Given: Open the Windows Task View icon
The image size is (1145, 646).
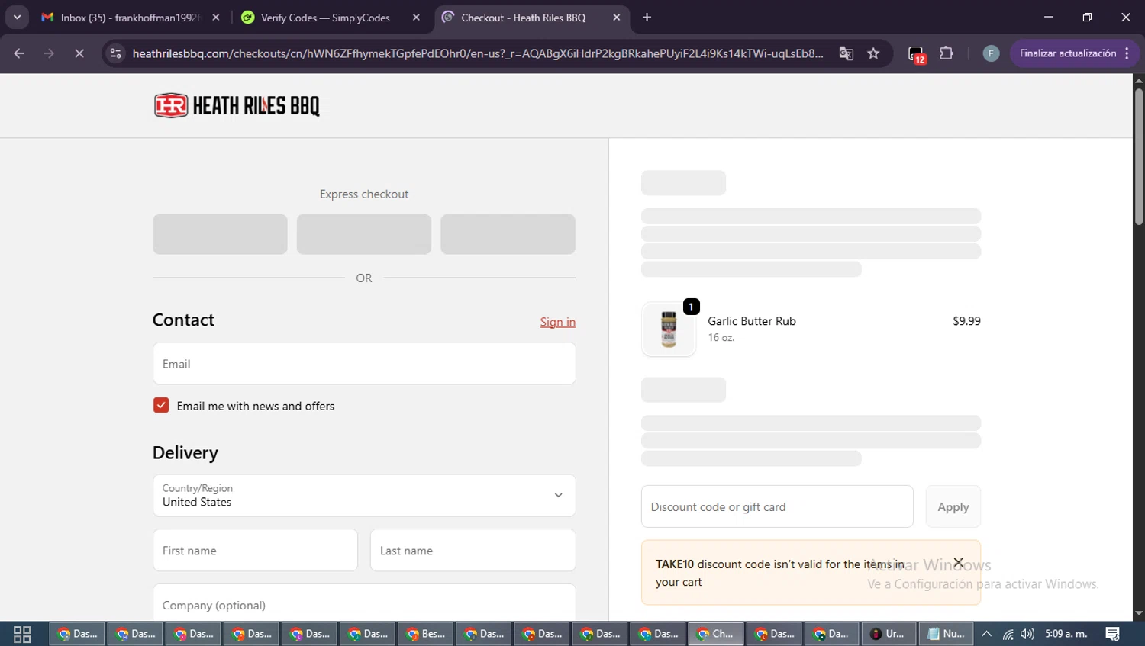Looking at the screenshot, I should 22,634.
